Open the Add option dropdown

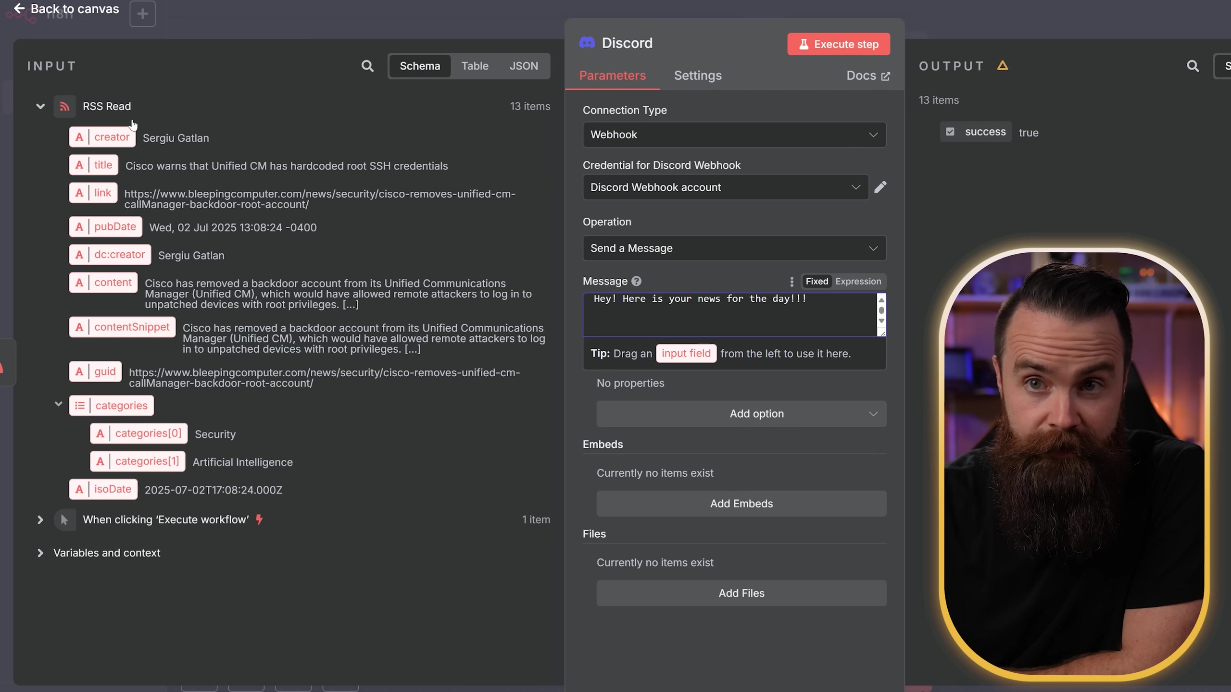(x=741, y=414)
